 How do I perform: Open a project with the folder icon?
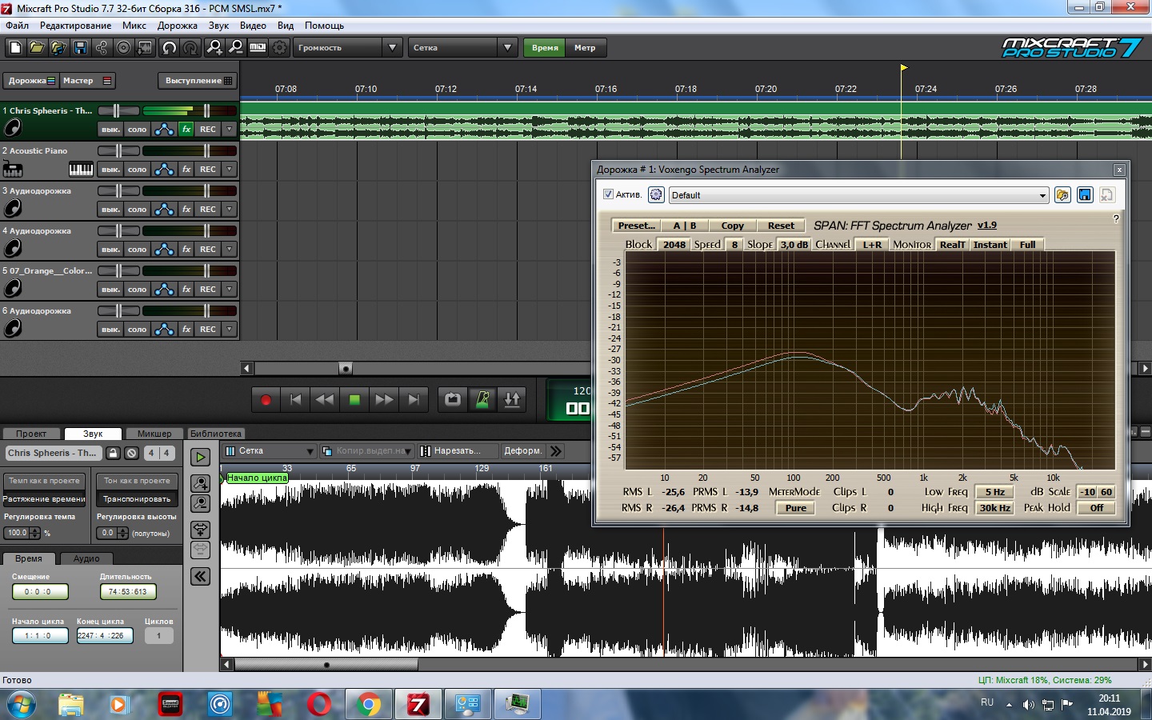(x=37, y=48)
